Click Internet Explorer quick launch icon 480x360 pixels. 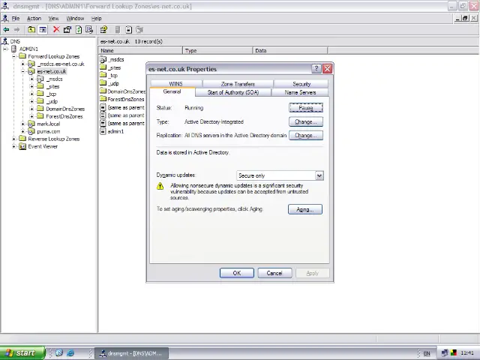click(x=70, y=353)
